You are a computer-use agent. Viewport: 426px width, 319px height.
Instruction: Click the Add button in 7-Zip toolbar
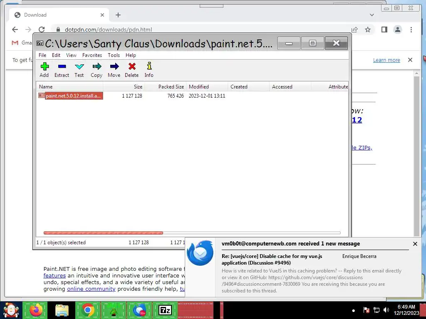(44, 70)
